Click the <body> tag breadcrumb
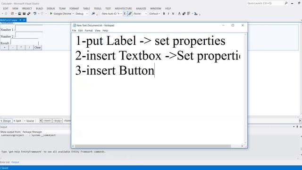This screenshot has height=170, width=302. pyautogui.click(x=58, y=121)
